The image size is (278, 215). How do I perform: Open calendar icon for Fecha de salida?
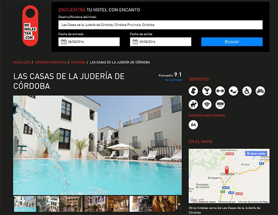(135, 42)
